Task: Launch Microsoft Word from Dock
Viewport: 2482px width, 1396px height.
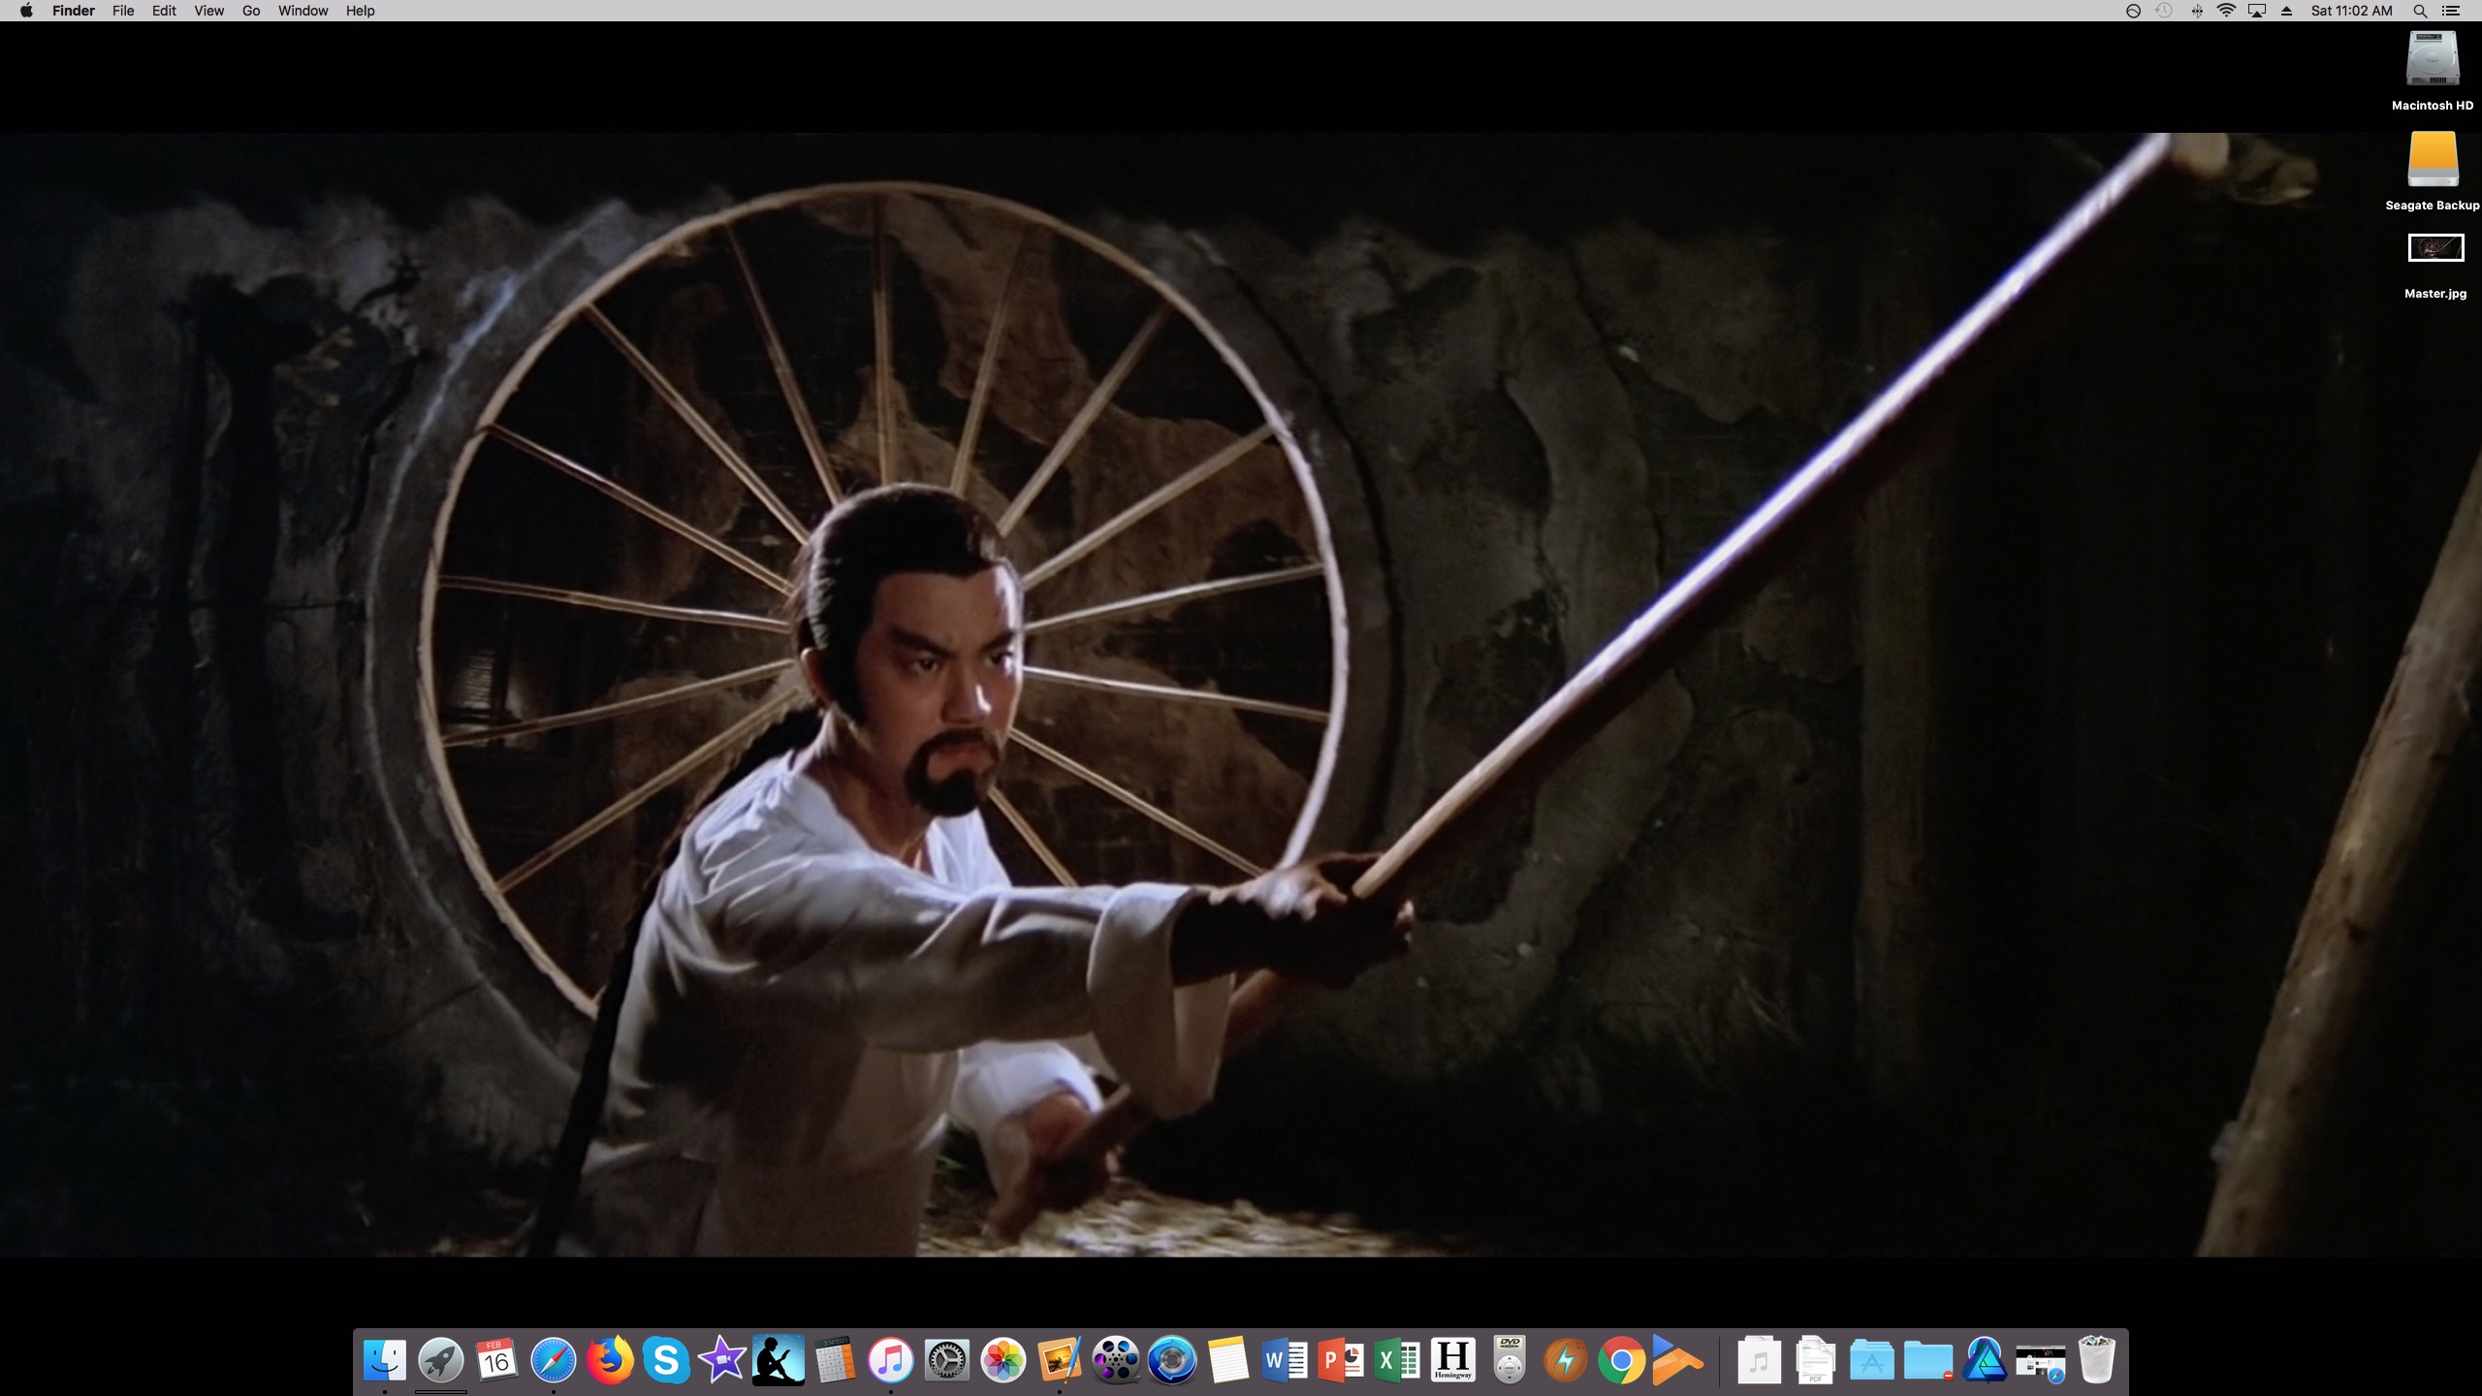Action: tap(1284, 1360)
